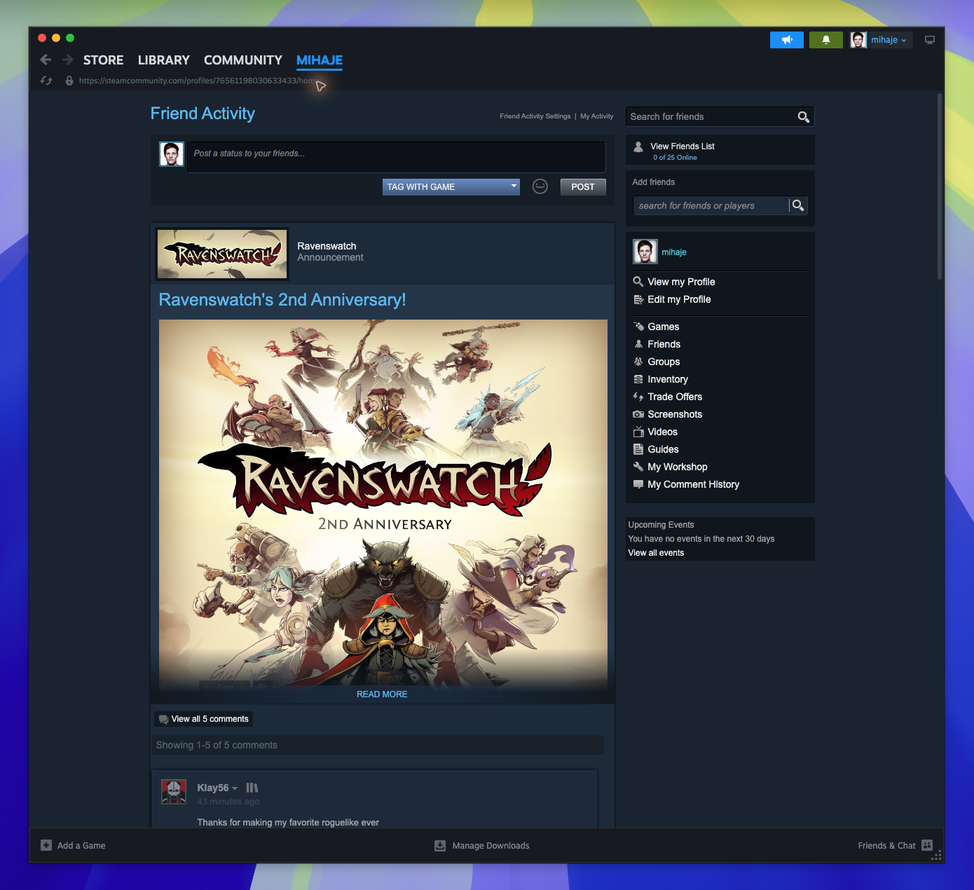This screenshot has height=890, width=974.
Task: Click READ MORE on Ravenswatch announcement
Action: coord(382,694)
